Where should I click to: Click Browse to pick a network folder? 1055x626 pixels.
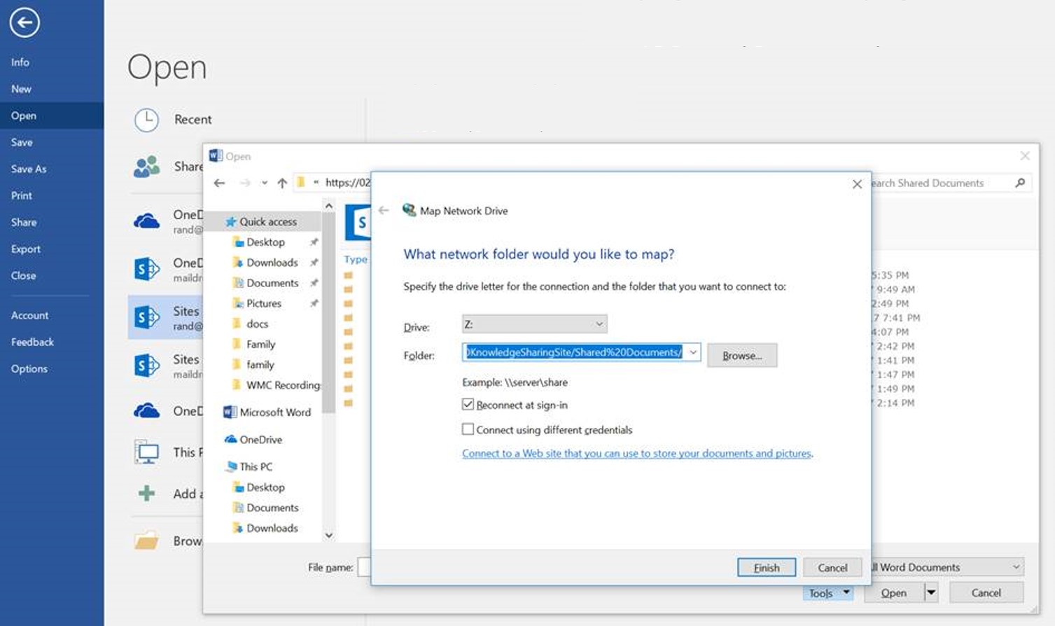741,355
